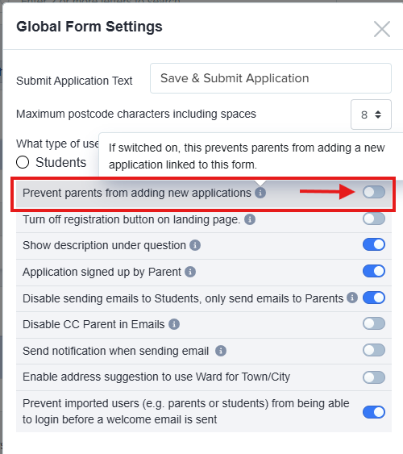Click info icon for Show description under question

195,245
